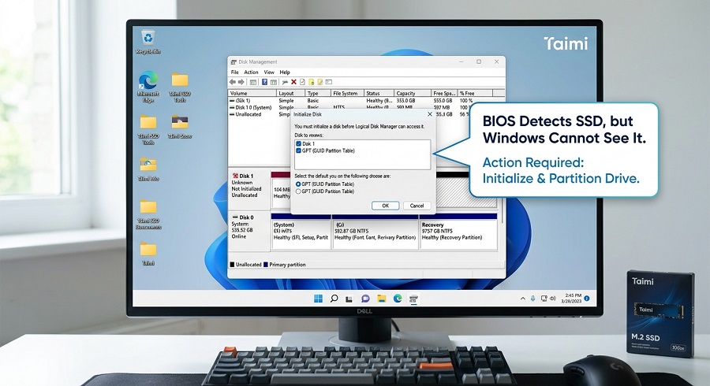Click the blue notification badge beside the clock

[587, 299]
